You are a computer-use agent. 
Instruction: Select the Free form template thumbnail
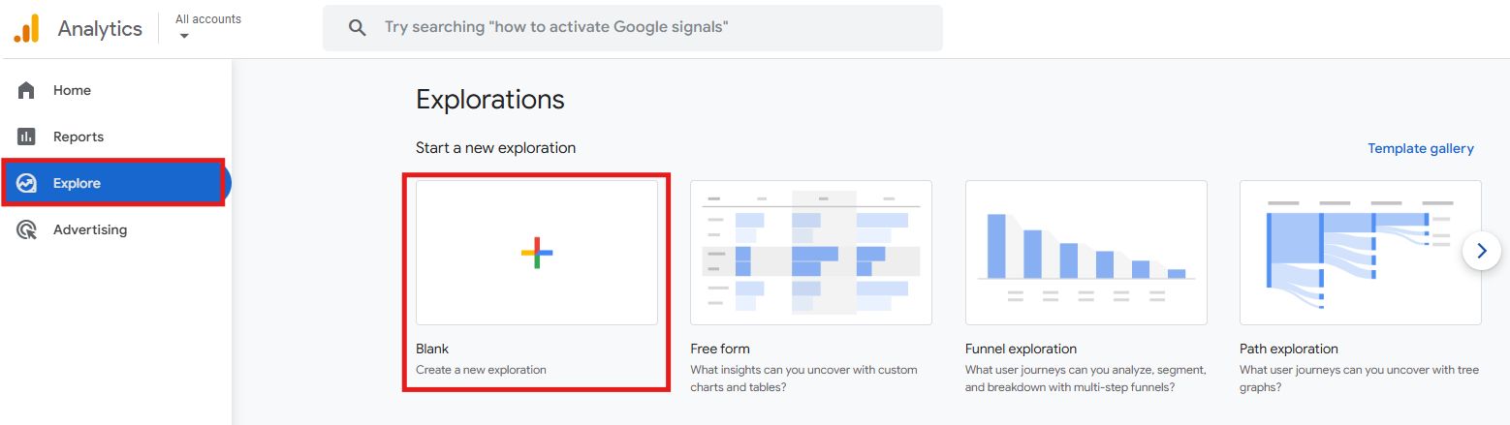point(811,253)
